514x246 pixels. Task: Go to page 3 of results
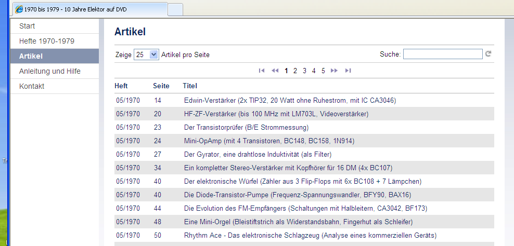tap(304, 71)
